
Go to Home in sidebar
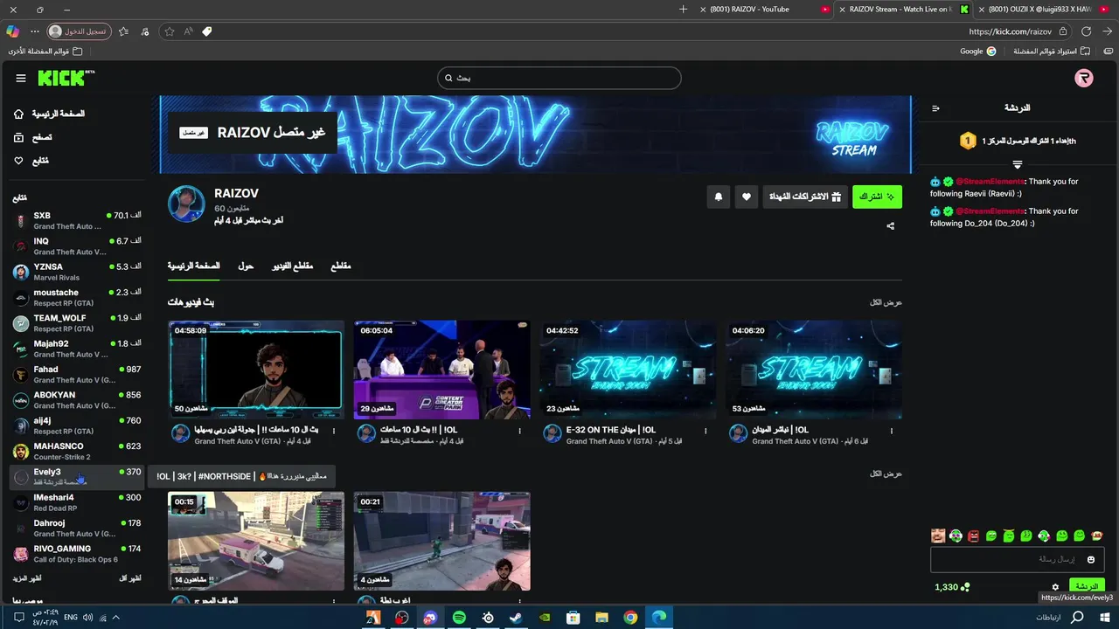pos(49,114)
